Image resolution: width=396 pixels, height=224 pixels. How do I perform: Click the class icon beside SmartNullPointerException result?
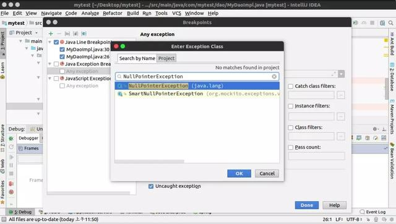[x=120, y=94]
